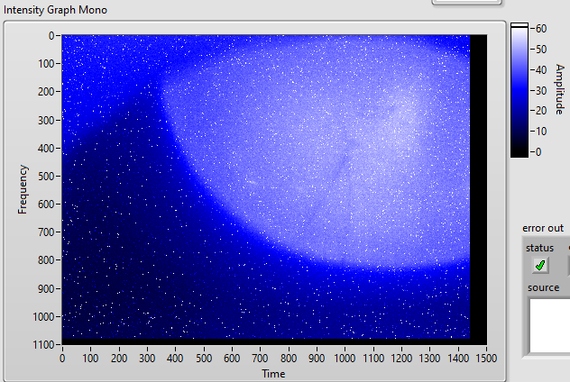The height and width of the screenshot is (382, 570).
Task: Click the 500 tick on Frequency axis
Action: pyautogui.click(x=46, y=176)
